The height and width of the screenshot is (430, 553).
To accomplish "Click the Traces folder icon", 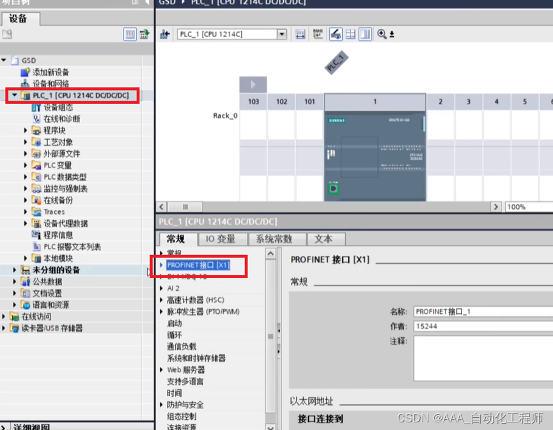I will click(36, 212).
